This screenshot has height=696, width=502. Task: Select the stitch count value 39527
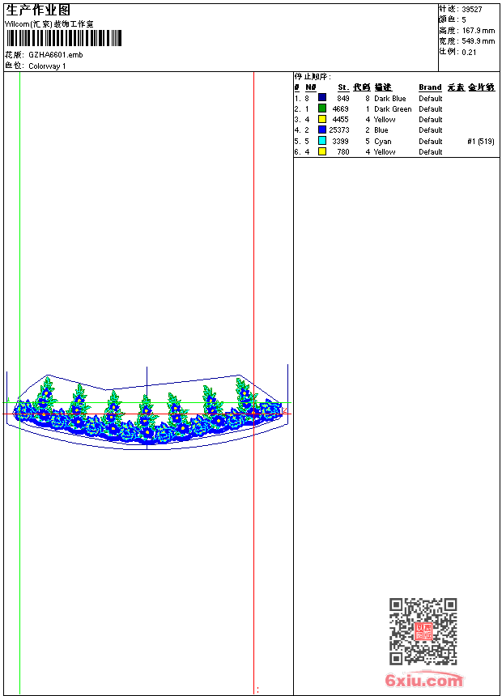coord(472,9)
